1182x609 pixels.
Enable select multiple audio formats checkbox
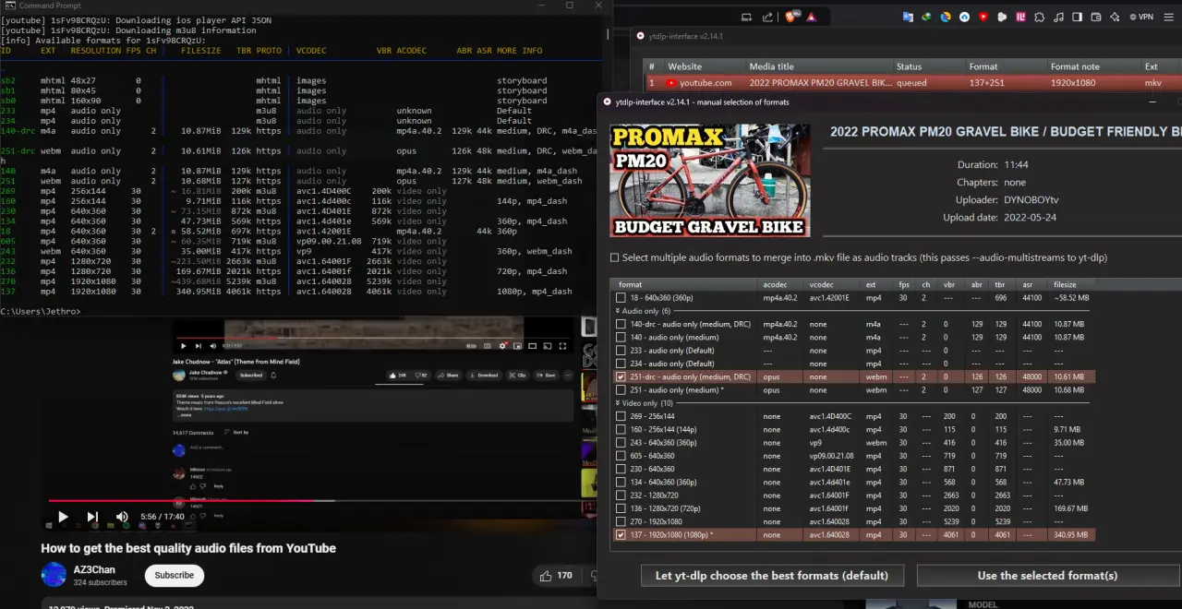[615, 257]
